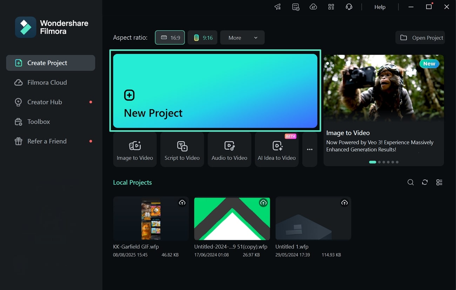Select the last banner carousel dot
456x290 pixels.
397,162
